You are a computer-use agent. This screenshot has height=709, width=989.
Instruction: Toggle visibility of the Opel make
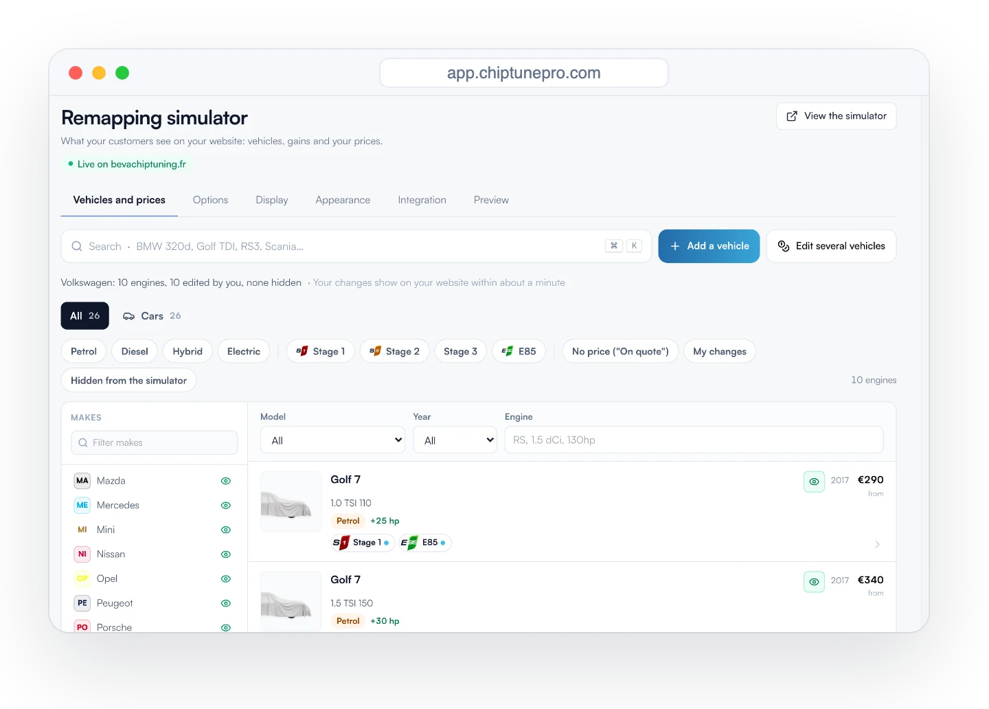point(226,578)
